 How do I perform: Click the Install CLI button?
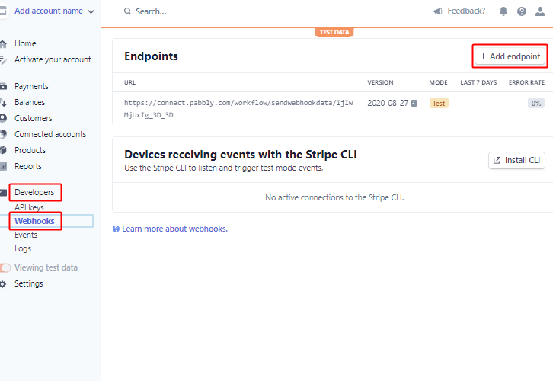tap(516, 161)
